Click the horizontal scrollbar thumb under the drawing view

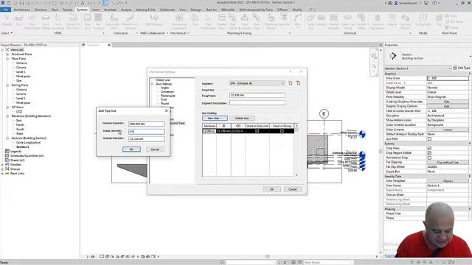[267, 257]
